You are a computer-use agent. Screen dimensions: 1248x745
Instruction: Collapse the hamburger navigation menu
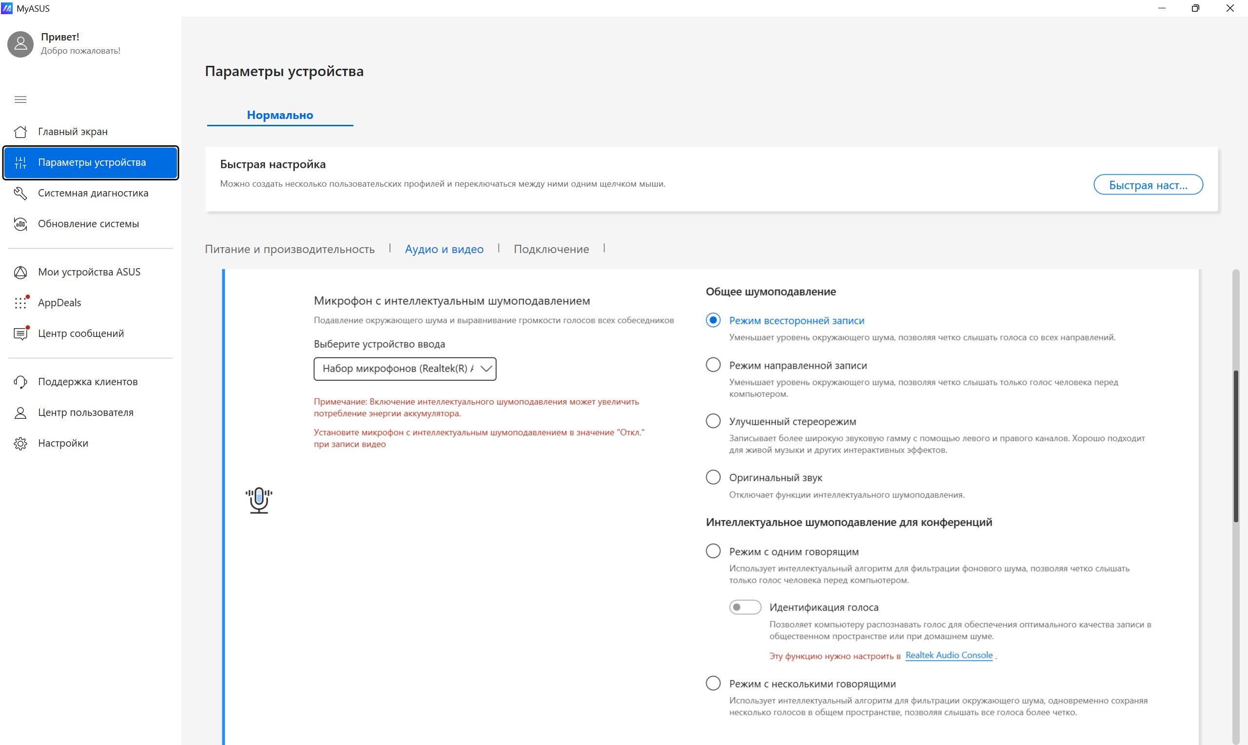[20, 99]
